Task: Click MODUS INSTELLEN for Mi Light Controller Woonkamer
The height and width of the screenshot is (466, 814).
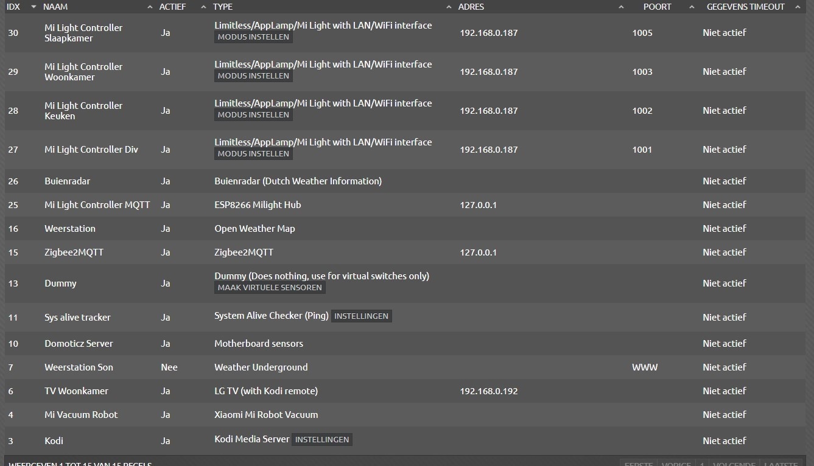Action: click(x=253, y=76)
